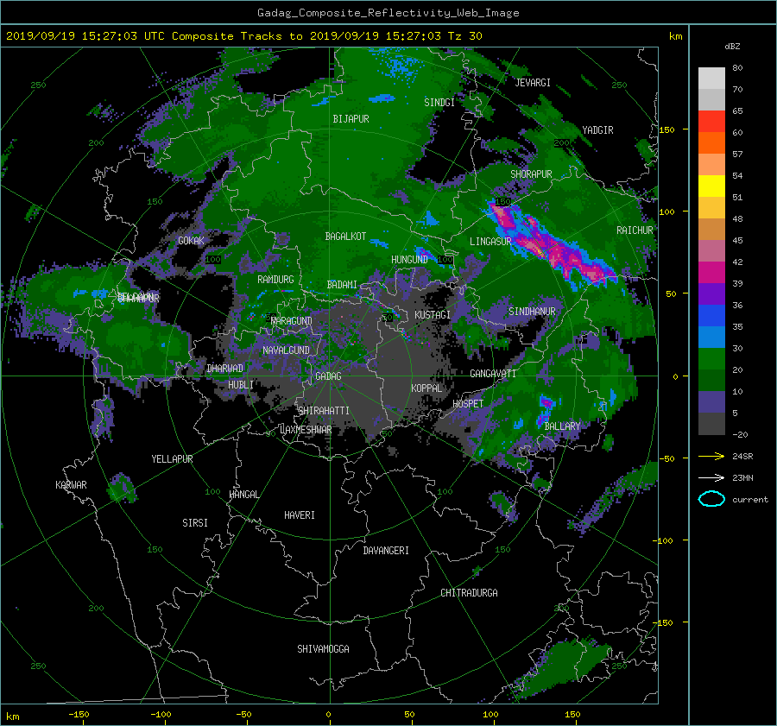Click the NAVALGUND city label
This screenshot has height=726, width=777.
pyautogui.click(x=286, y=350)
